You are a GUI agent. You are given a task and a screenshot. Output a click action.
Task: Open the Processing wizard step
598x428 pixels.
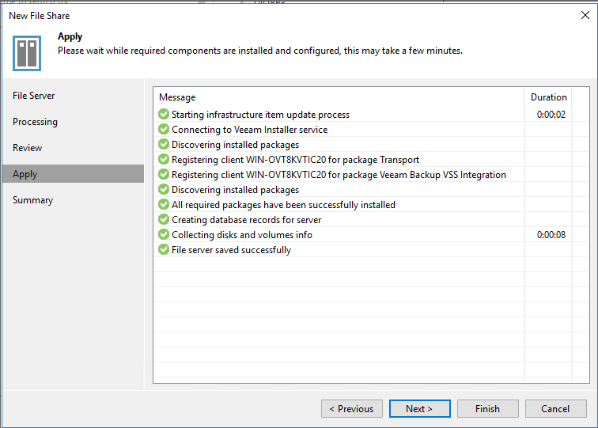35,122
